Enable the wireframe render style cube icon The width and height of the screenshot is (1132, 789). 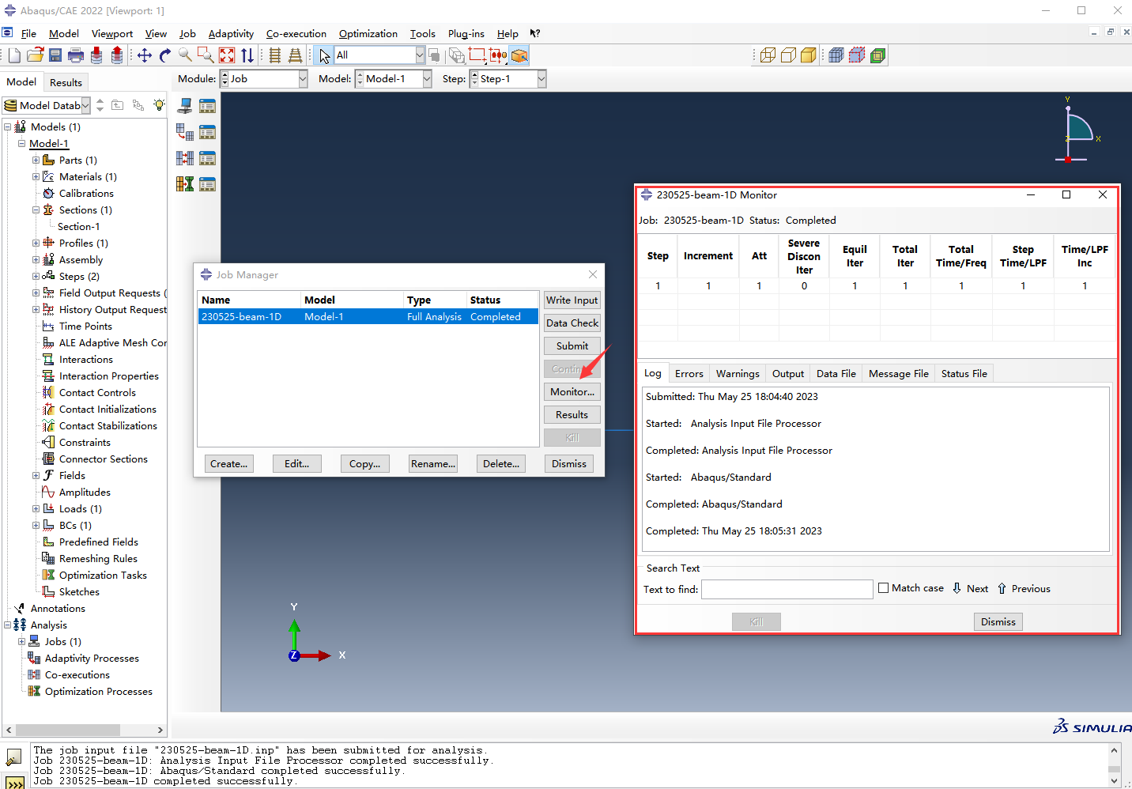pyautogui.click(x=768, y=55)
